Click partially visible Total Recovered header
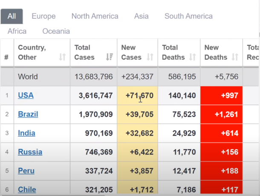This screenshot has width=260, height=196. pos(253,53)
